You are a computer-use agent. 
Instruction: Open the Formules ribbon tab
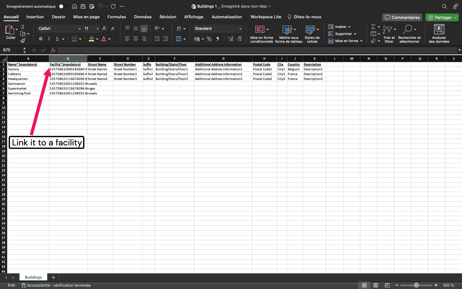(116, 17)
